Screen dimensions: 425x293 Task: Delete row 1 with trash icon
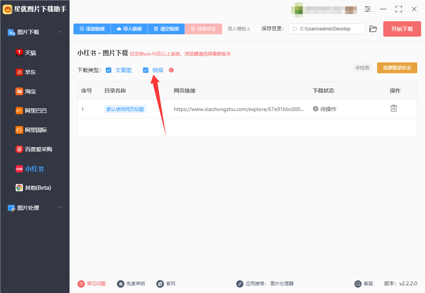(x=394, y=108)
